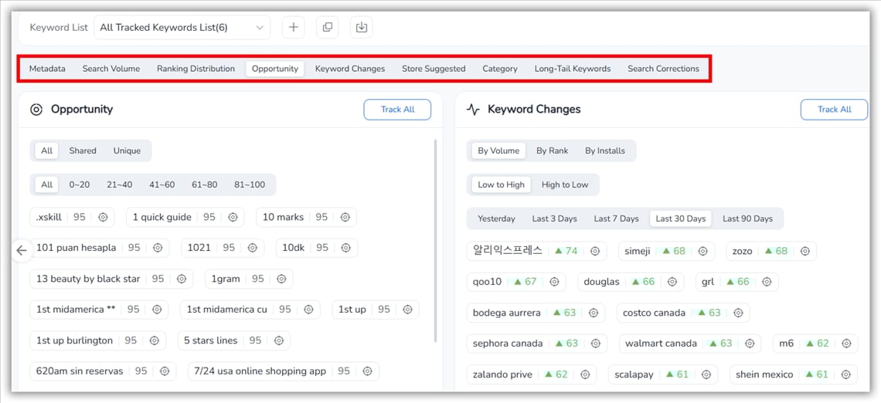Track the 1st midamerica cu target icon
Viewport: 881px width, 403px height.
[x=308, y=310]
